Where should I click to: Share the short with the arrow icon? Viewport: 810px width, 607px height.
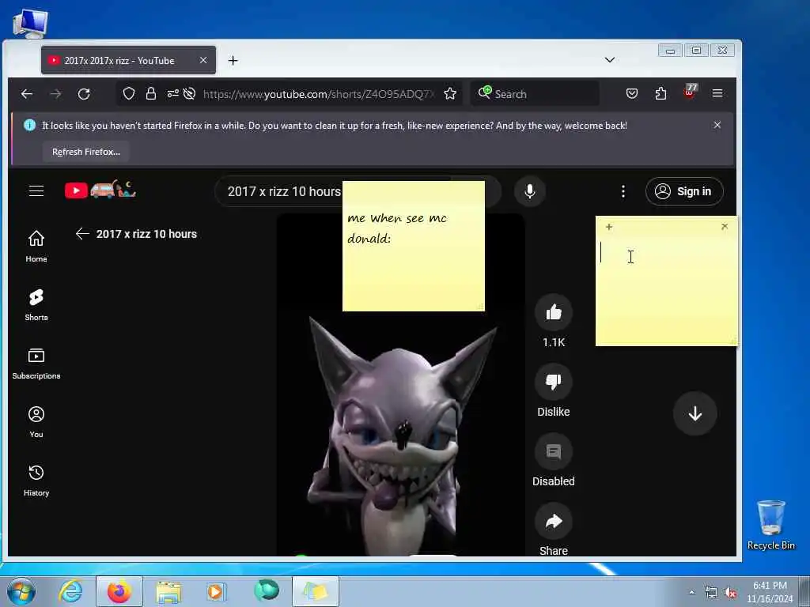pos(553,522)
